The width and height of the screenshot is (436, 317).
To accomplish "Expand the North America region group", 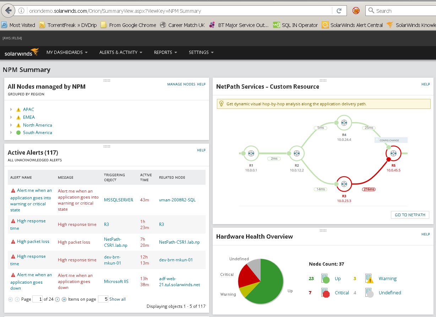I will tap(11, 125).
